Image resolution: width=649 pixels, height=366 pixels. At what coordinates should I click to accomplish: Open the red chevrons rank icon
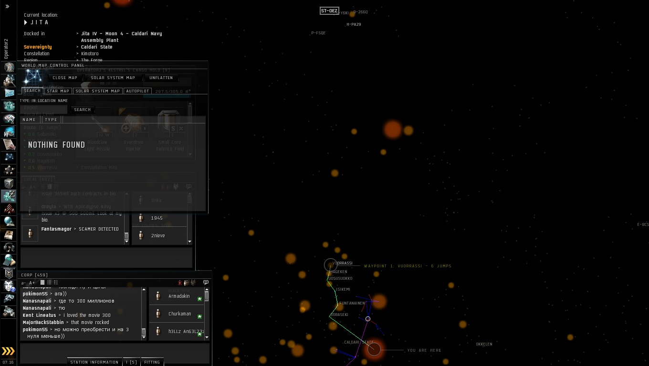tap(9, 209)
